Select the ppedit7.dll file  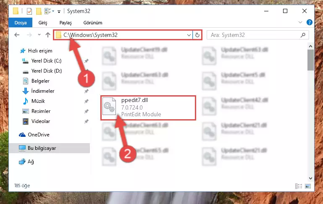point(148,107)
